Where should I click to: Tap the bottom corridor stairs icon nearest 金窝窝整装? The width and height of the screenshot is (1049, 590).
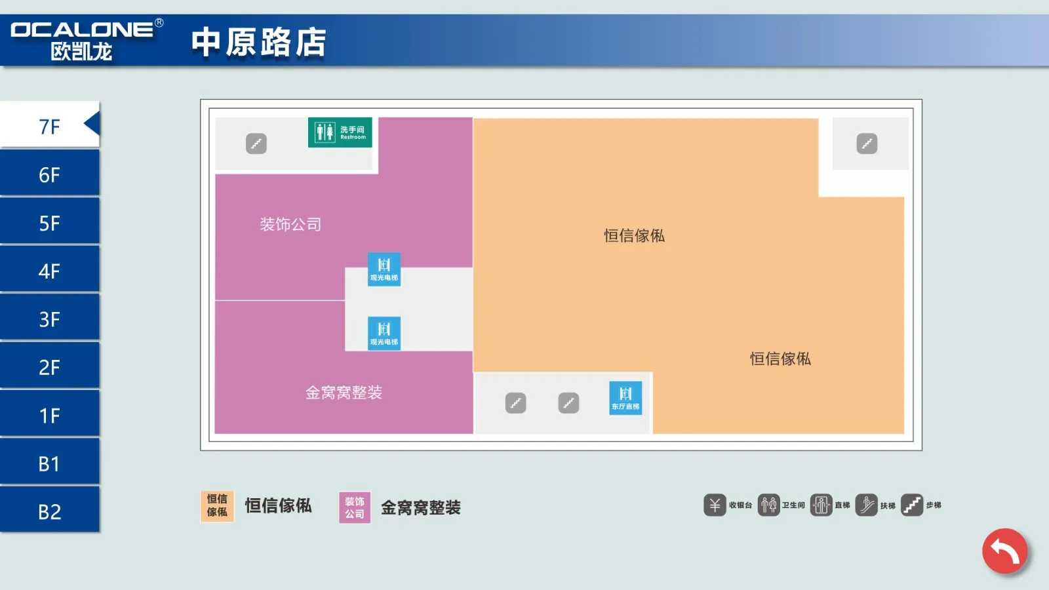point(516,403)
